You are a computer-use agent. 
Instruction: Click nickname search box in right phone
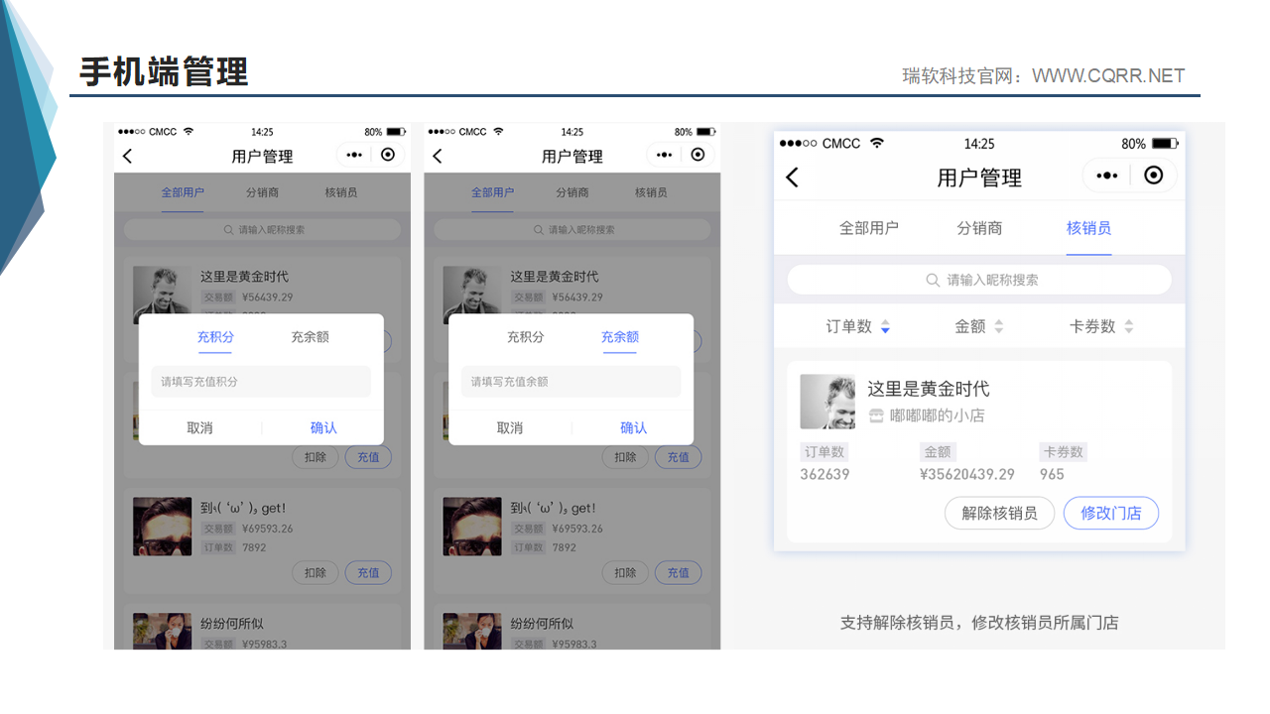979,280
